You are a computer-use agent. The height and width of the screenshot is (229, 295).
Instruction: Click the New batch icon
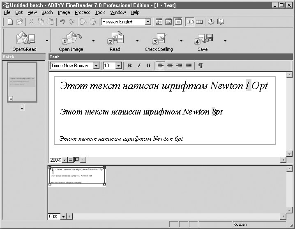10,22
